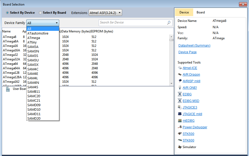Open the STK600 link
Image resolution: width=249 pixels, height=156 pixels.
188,140
